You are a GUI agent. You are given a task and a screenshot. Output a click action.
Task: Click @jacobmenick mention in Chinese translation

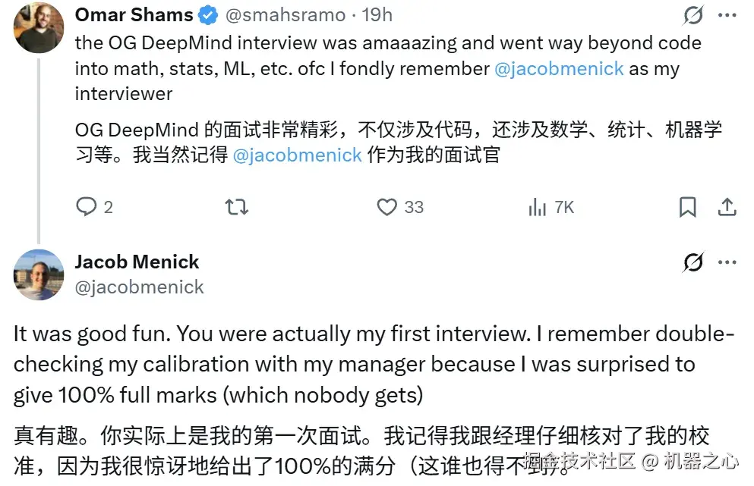tap(297, 155)
